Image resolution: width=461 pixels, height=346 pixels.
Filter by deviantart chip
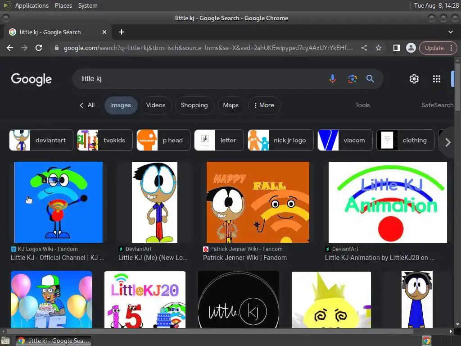(x=41, y=141)
